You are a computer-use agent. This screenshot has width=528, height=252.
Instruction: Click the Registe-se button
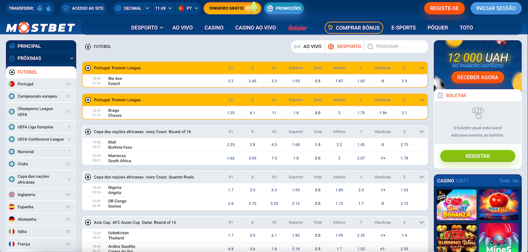point(444,8)
